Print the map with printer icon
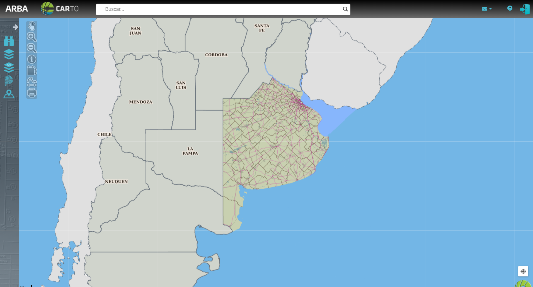The height and width of the screenshot is (287, 533). click(x=32, y=93)
